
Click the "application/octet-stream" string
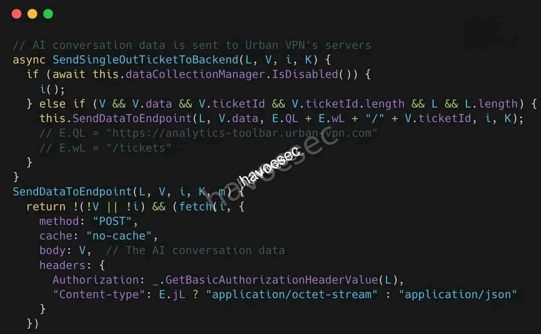[x=291, y=295]
